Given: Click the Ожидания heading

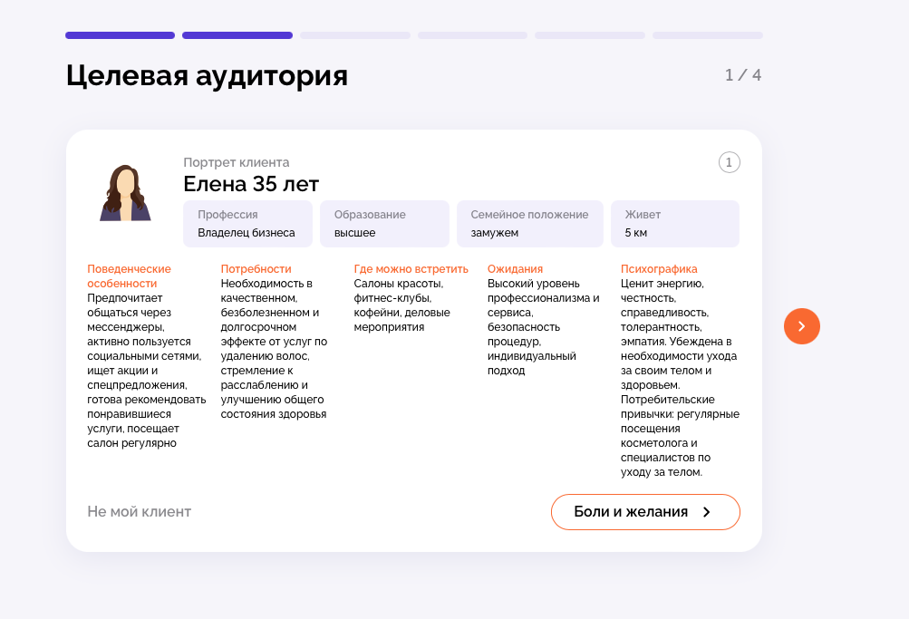Looking at the screenshot, I should click(515, 269).
